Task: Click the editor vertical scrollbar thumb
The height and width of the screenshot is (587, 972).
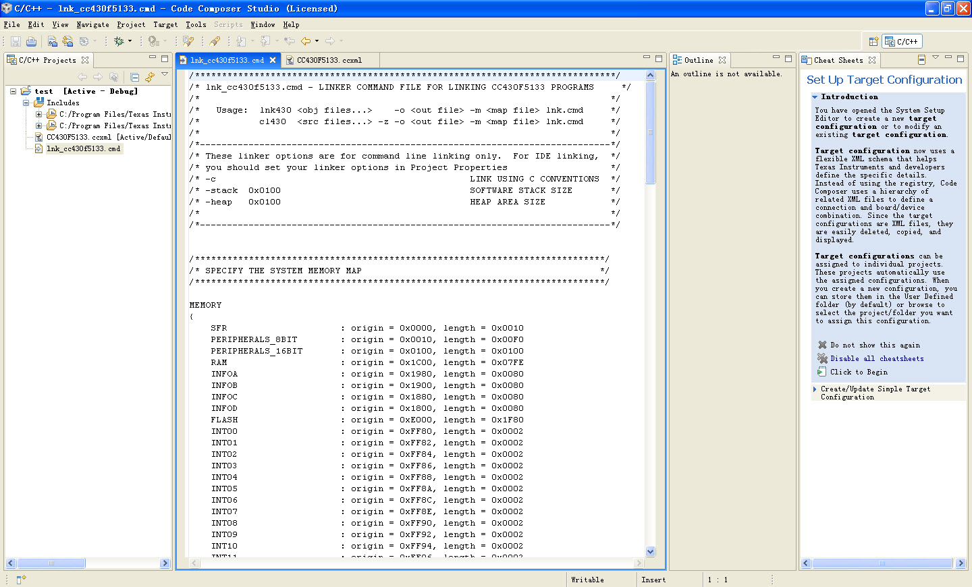Action: point(651,132)
